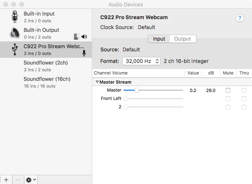Click the dB column header
The image size is (252, 184).
click(x=211, y=73)
